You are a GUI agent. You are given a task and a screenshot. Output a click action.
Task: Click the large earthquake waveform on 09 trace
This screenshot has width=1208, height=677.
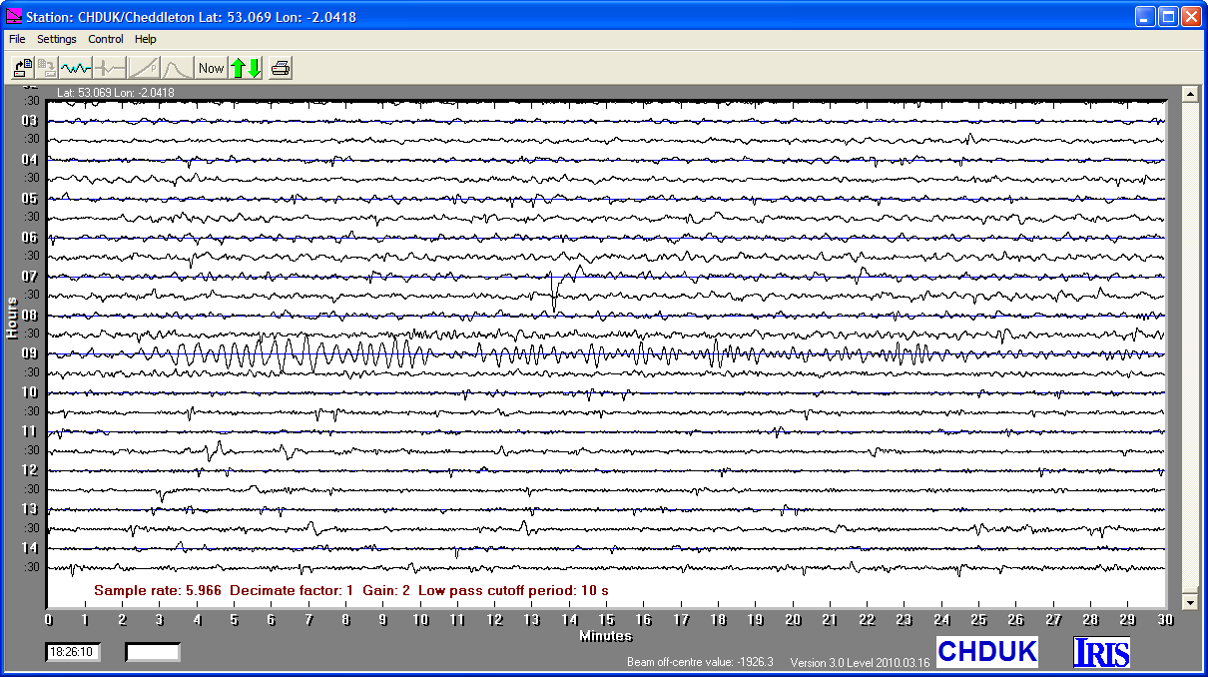click(300, 353)
